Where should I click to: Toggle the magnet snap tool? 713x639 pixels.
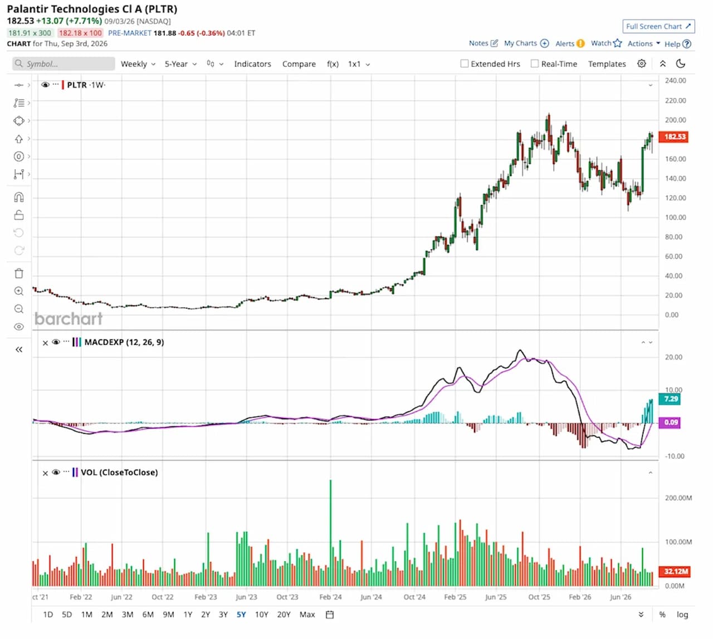click(19, 197)
